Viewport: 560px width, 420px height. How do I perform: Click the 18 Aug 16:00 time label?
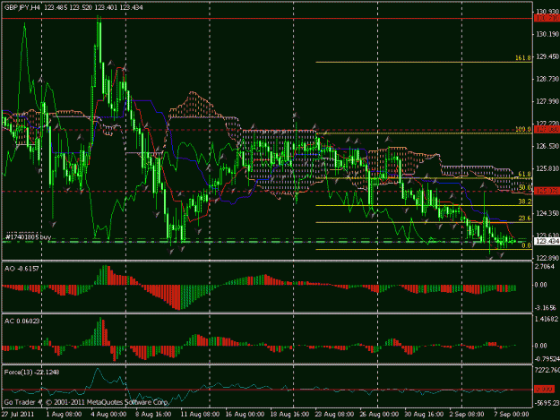pyautogui.click(x=289, y=414)
